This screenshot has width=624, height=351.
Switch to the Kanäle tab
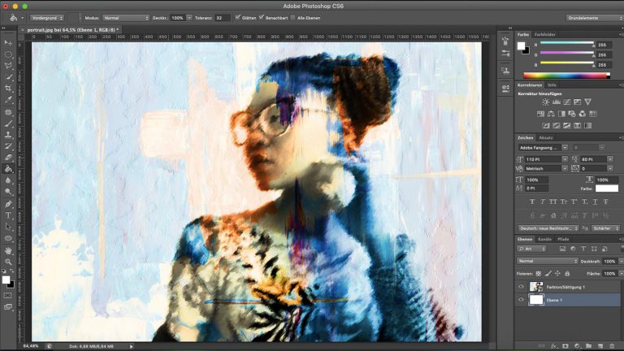[x=545, y=239]
